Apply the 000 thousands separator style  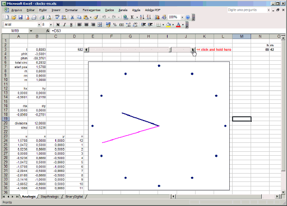click(x=122, y=25)
